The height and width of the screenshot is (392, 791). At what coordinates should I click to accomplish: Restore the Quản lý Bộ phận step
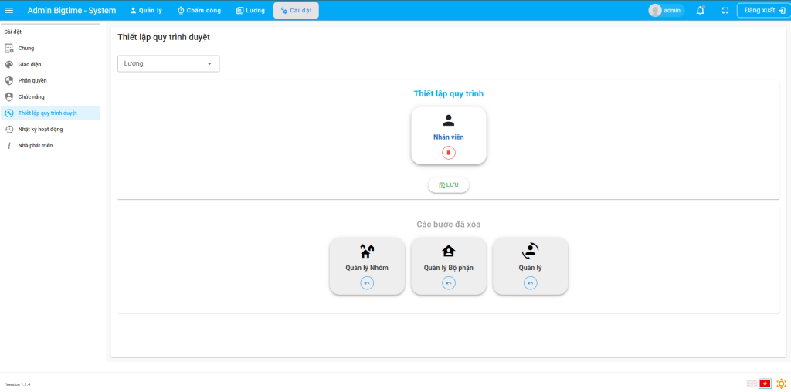tap(449, 283)
